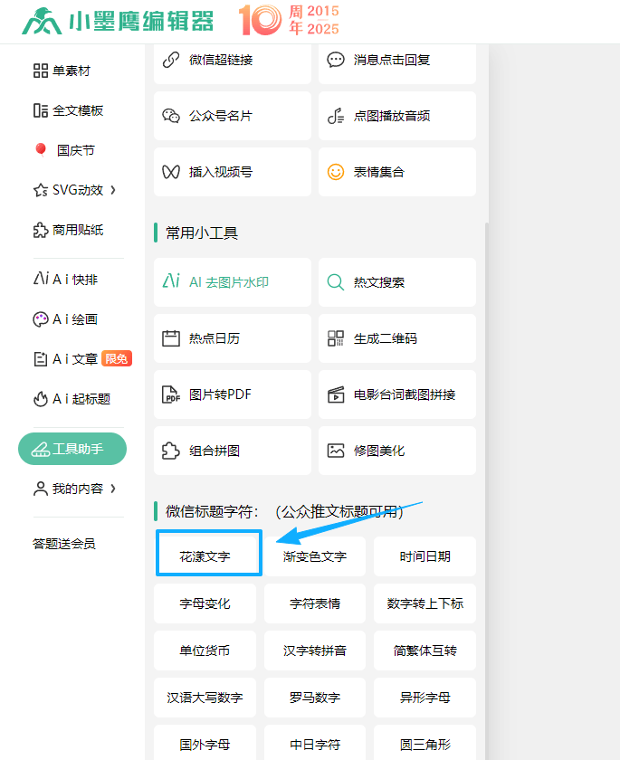The height and width of the screenshot is (760, 620).
Task: Expand the SVG动效 submenu arrow
Action: click(113, 190)
